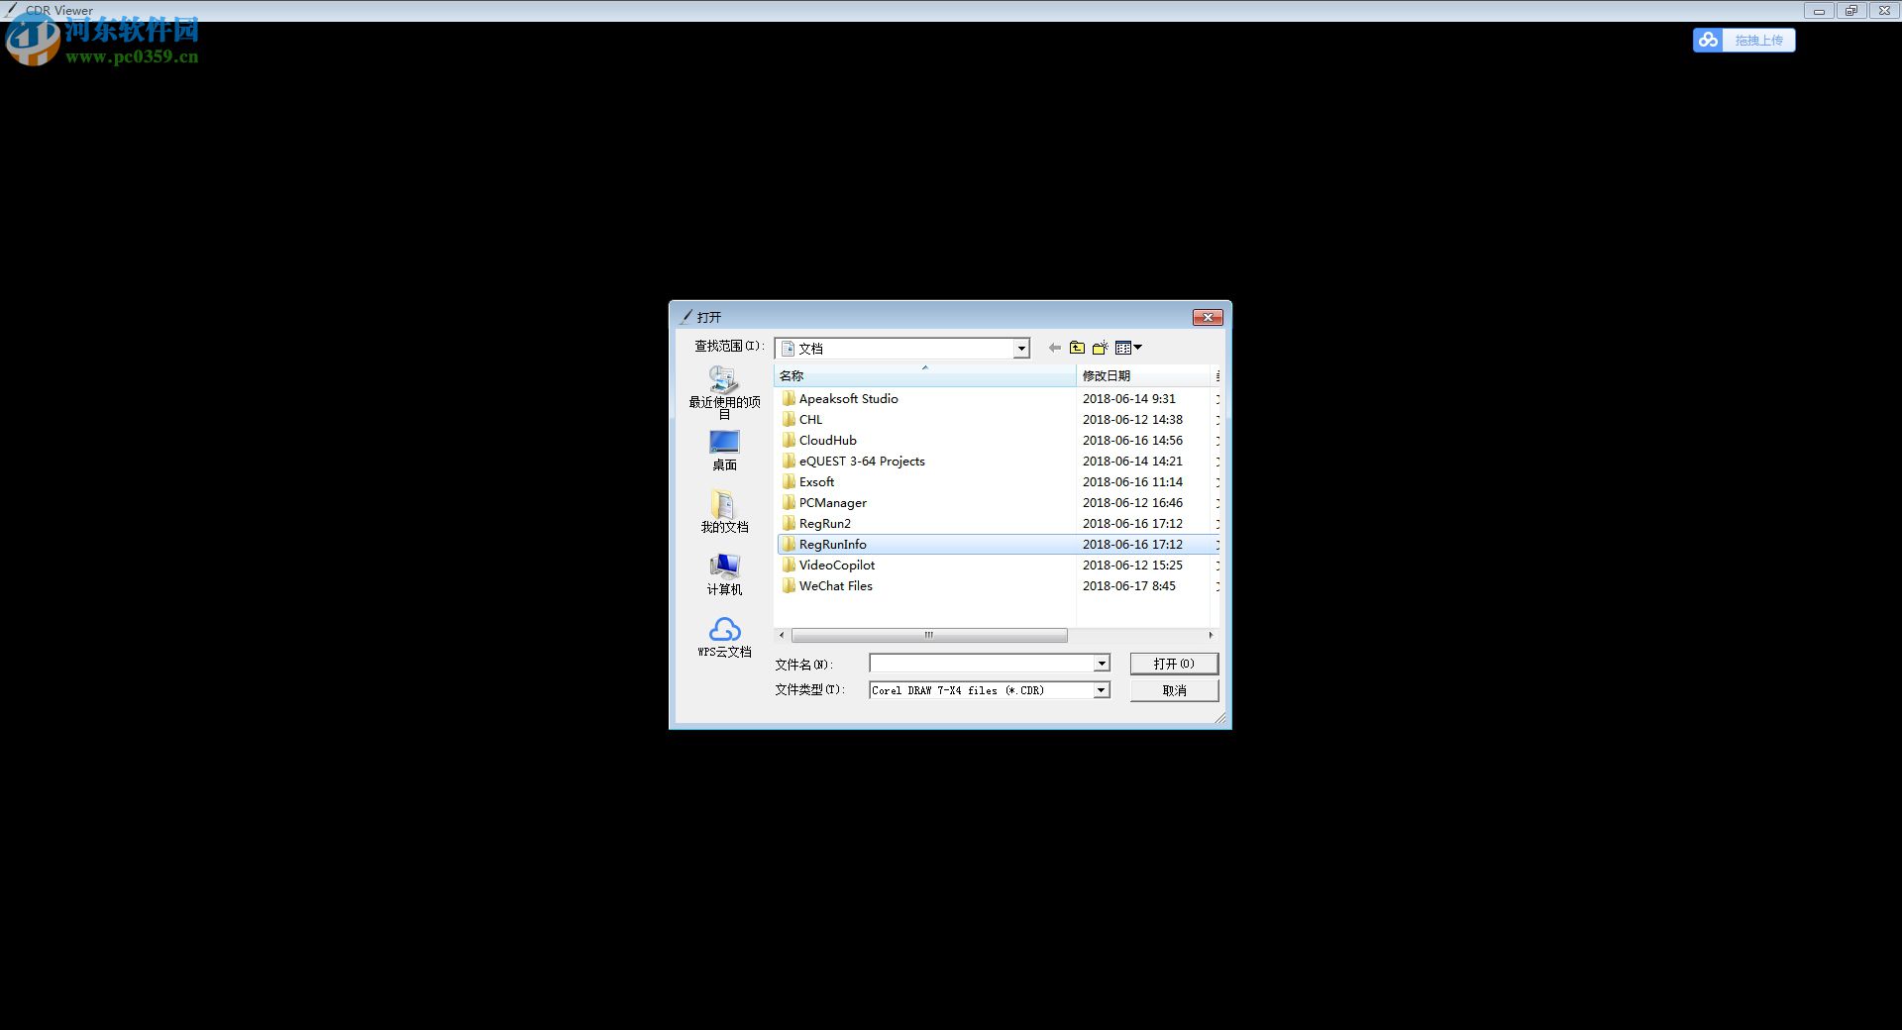Sort by the 修改日期 column header
This screenshot has width=1902, height=1030.
click(x=1105, y=375)
